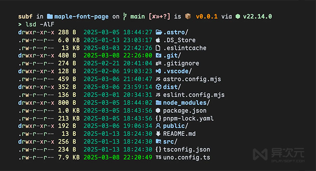
Task: Click the open folder icon beside .astro
Action: pos(159,32)
